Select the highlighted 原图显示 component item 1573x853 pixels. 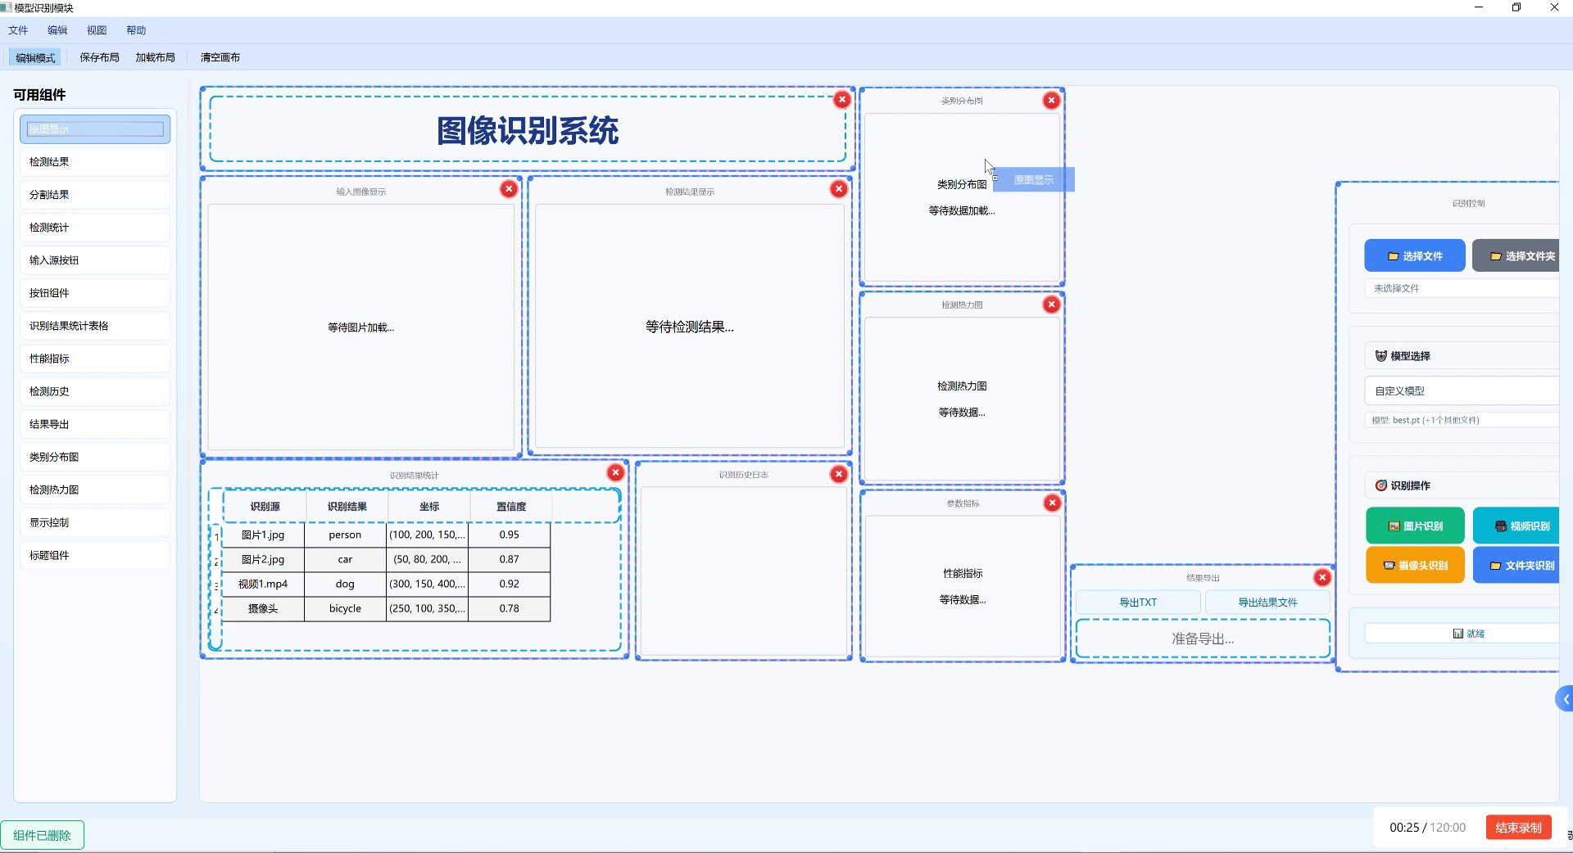click(95, 129)
